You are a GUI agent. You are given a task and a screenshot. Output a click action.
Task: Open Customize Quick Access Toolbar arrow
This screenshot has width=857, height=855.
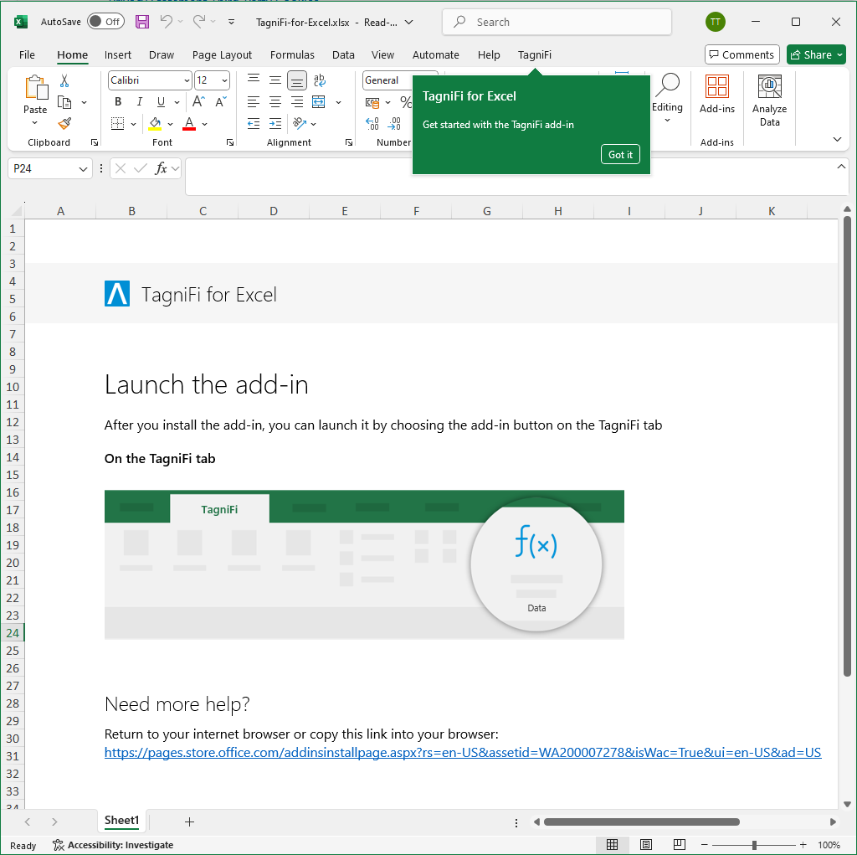(x=231, y=22)
